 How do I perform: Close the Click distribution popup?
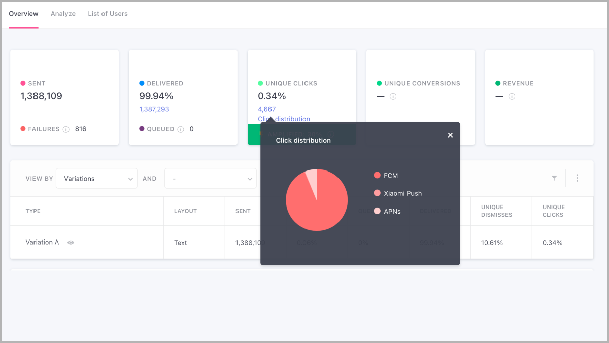450,135
